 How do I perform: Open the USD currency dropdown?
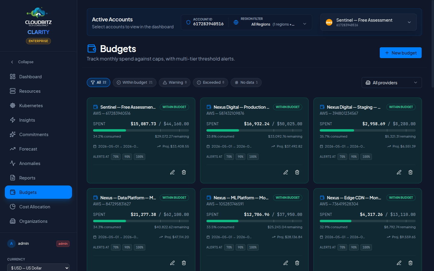click(x=38, y=268)
